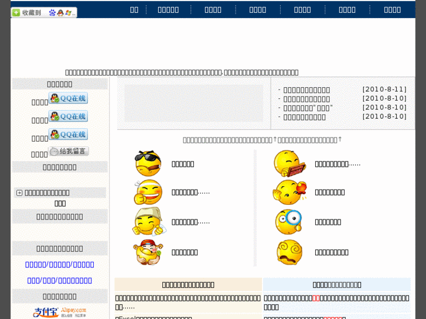Viewport: 426px width, 319px height.
Task: Click the second QQ在线 chat button
Action: tap(68, 116)
